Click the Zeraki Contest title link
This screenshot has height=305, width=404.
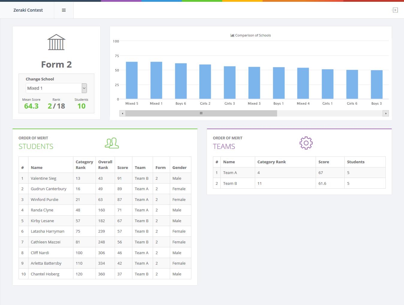[28, 10]
